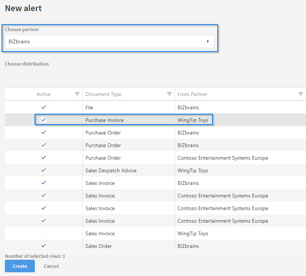
Task: Select the File document type cell
Action: (x=89, y=107)
